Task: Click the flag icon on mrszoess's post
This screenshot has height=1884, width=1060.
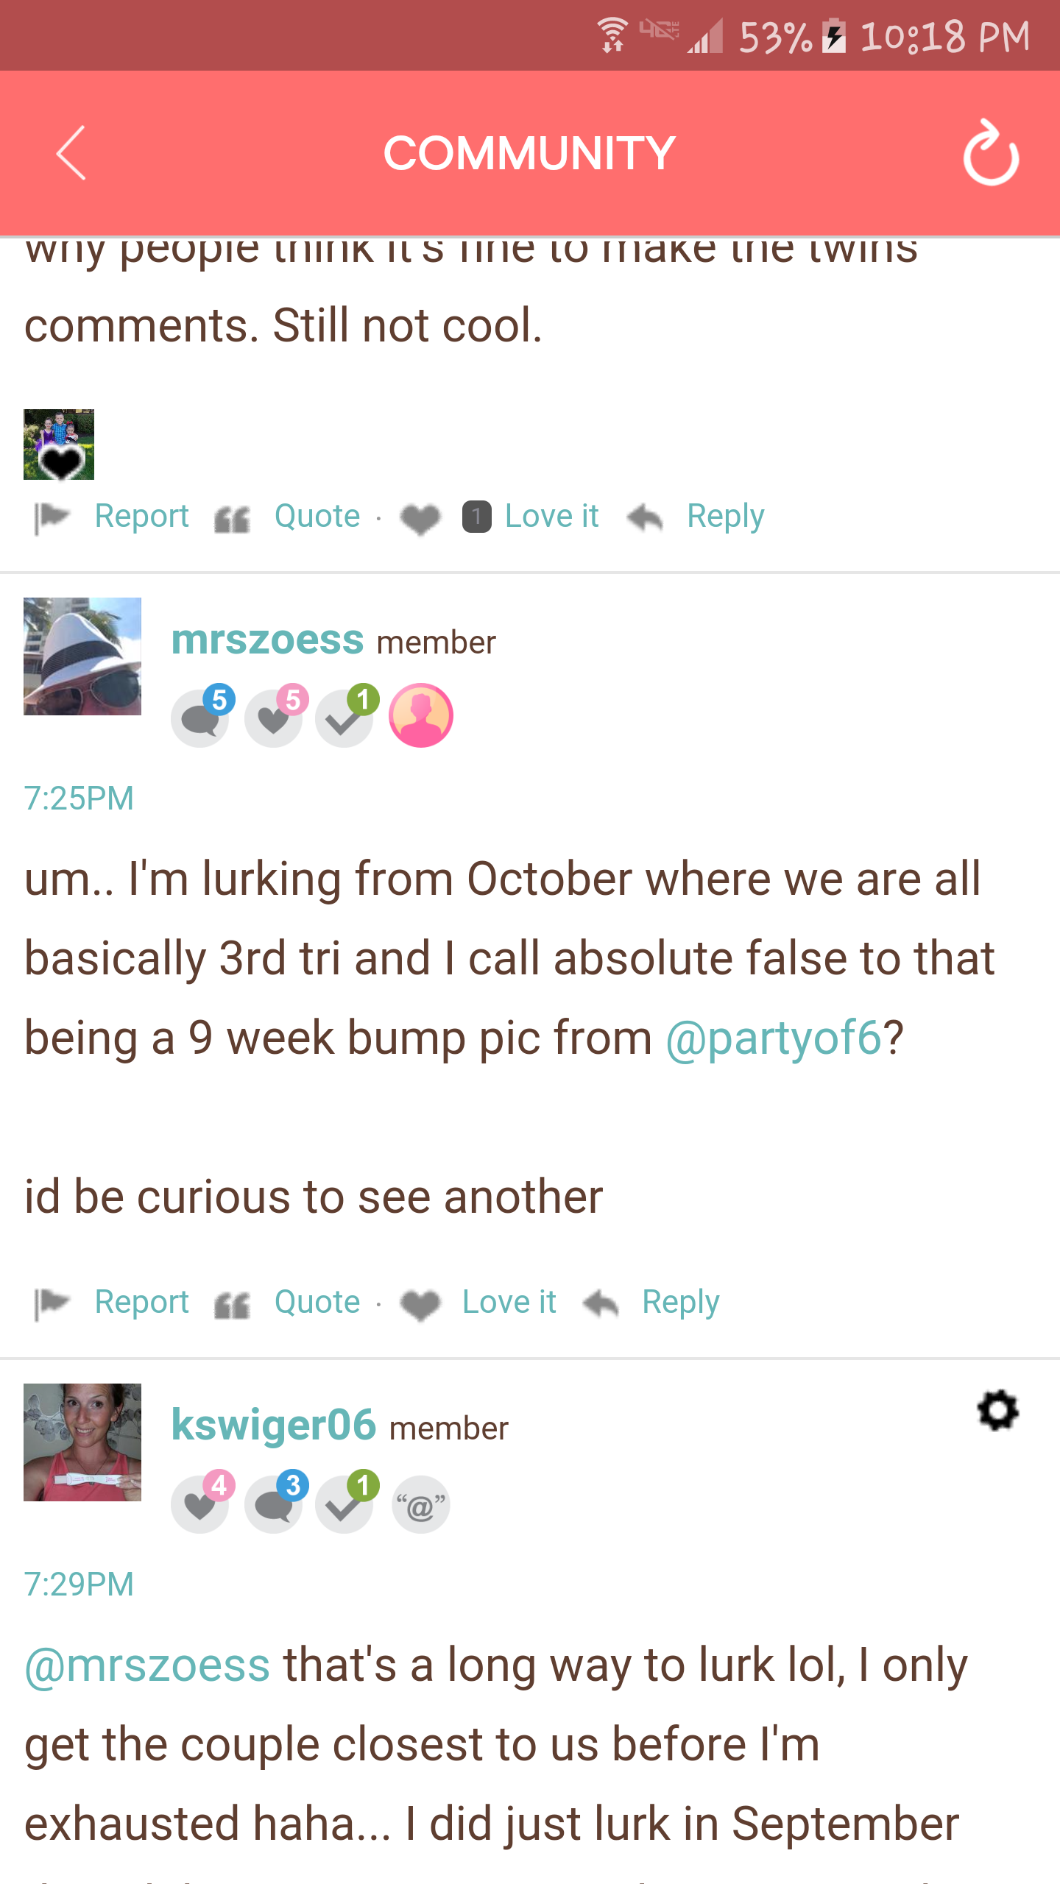Action: tap(52, 1303)
